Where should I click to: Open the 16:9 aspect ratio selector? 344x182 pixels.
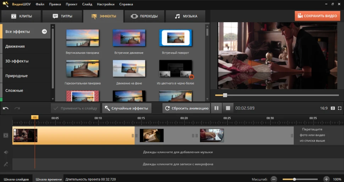coord(324,108)
